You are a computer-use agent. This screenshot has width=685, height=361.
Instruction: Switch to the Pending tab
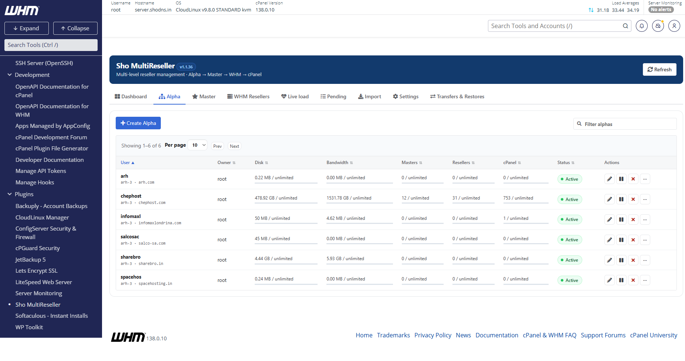point(333,96)
